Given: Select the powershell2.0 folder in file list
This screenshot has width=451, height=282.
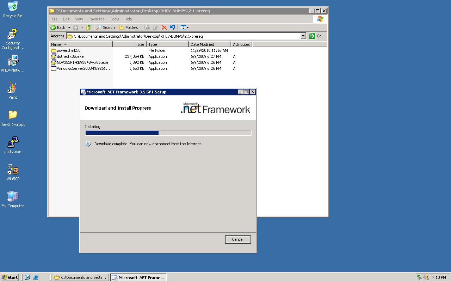Looking at the screenshot, I should (x=68, y=50).
